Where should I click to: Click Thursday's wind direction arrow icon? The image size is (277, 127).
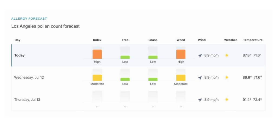pyautogui.click(x=200, y=100)
